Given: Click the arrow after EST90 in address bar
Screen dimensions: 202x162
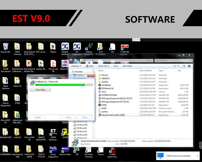Looking at the screenshot, I should 93,60.
